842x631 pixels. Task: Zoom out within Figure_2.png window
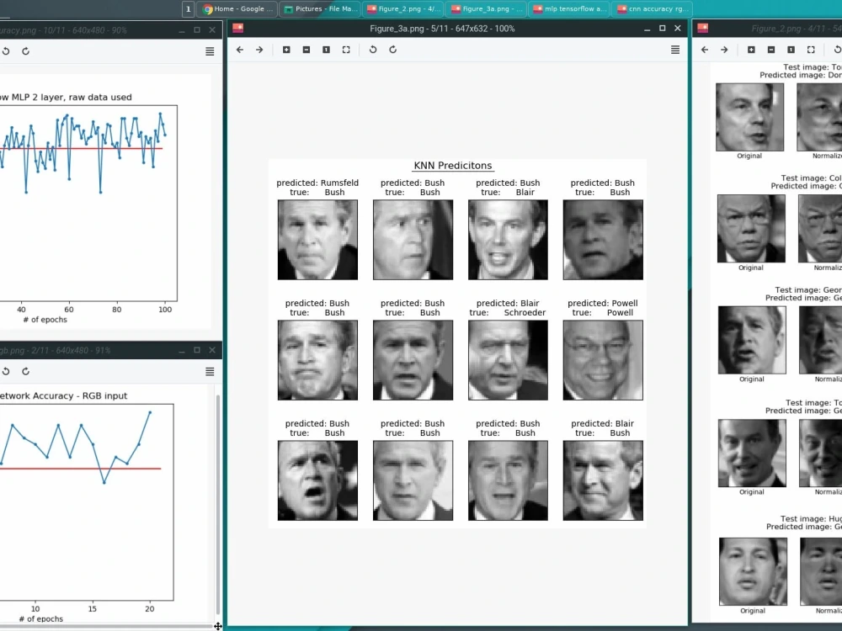771,50
